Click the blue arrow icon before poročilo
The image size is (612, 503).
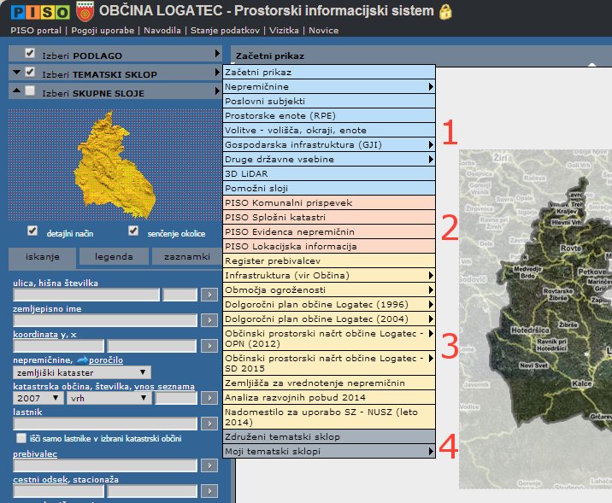[83, 360]
